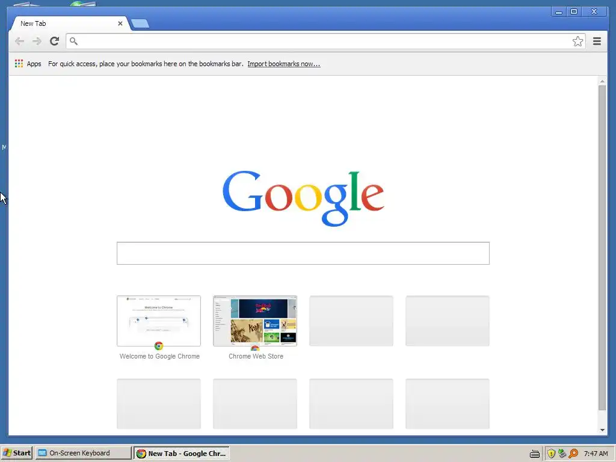Click the search magnifier icon in omnibox
Screen dimensions: 616x462
pyautogui.click(x=73, y=41)
